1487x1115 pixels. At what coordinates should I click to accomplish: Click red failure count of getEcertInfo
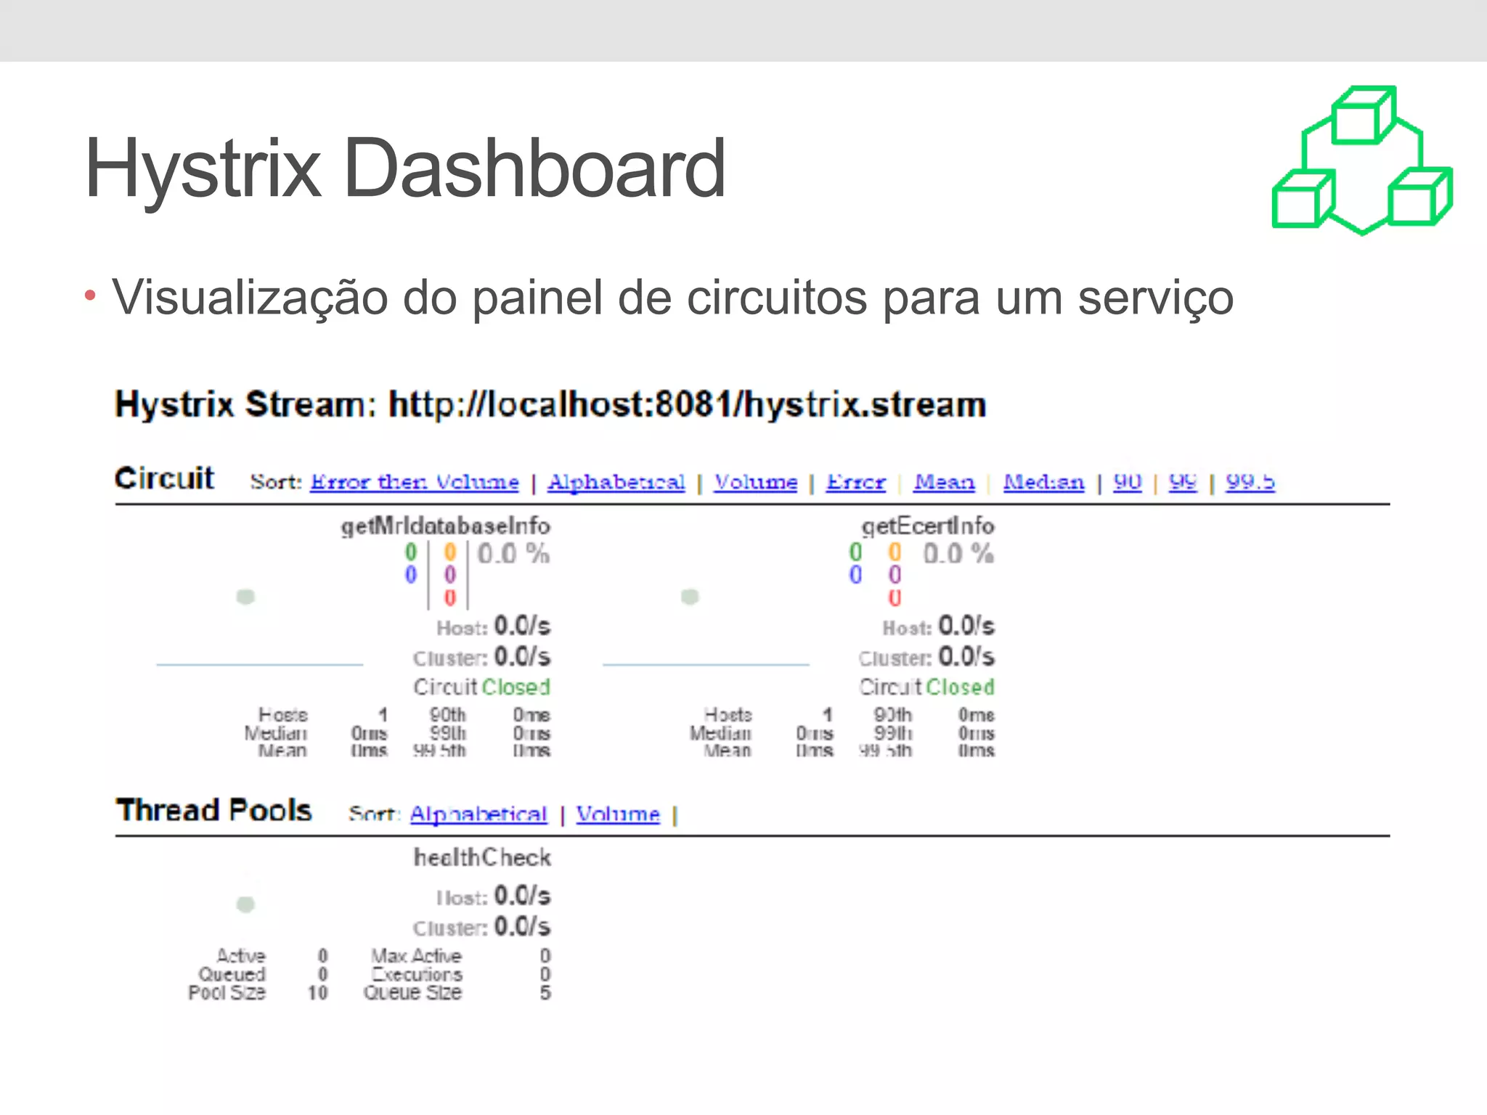pyautogui.click(x=895, y=598)
